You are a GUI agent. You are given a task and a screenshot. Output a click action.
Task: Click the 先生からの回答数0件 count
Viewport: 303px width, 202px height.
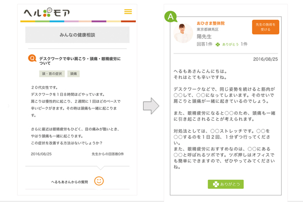click(x=108, y=153)
